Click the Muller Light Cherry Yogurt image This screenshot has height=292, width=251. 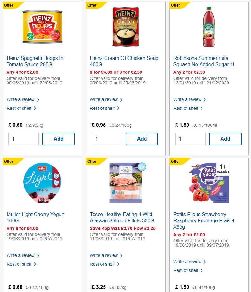(42, 183)
